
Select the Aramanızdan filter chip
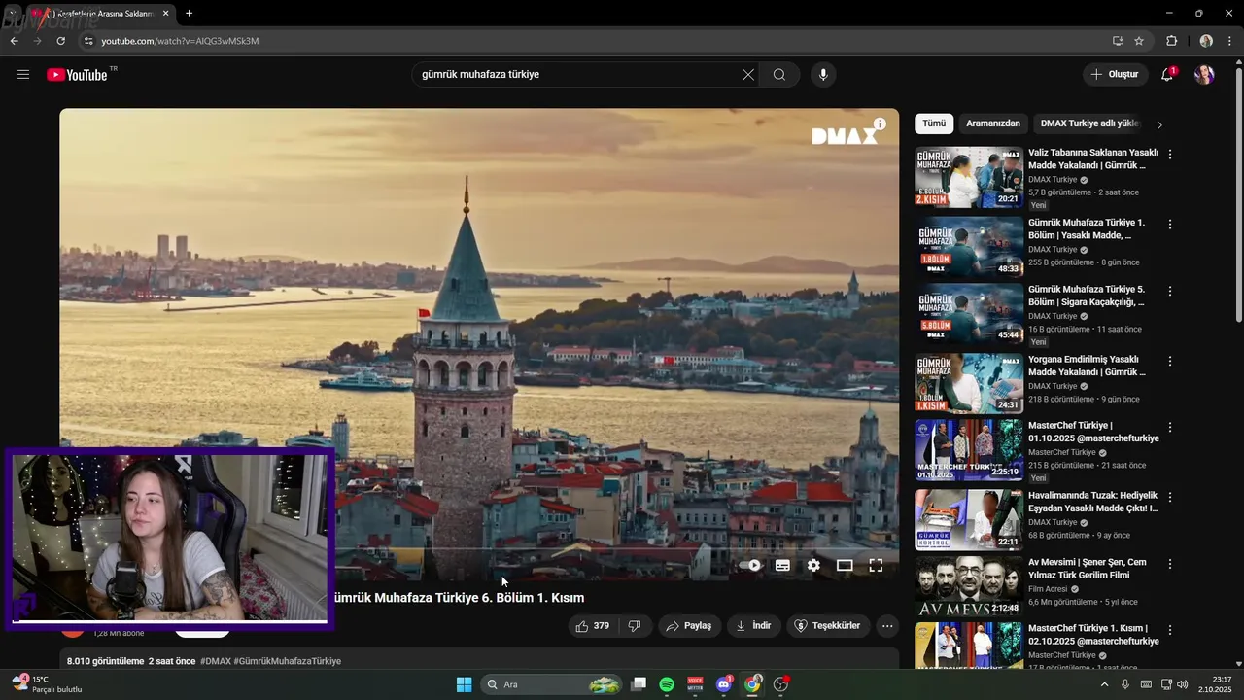click(x=993, y=123)
